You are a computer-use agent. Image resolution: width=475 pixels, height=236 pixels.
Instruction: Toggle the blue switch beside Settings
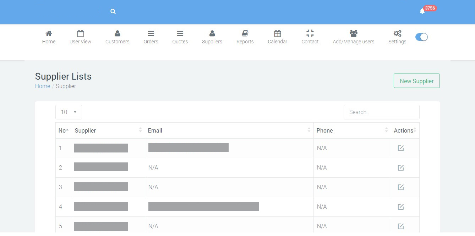click(x=421, y=37)
